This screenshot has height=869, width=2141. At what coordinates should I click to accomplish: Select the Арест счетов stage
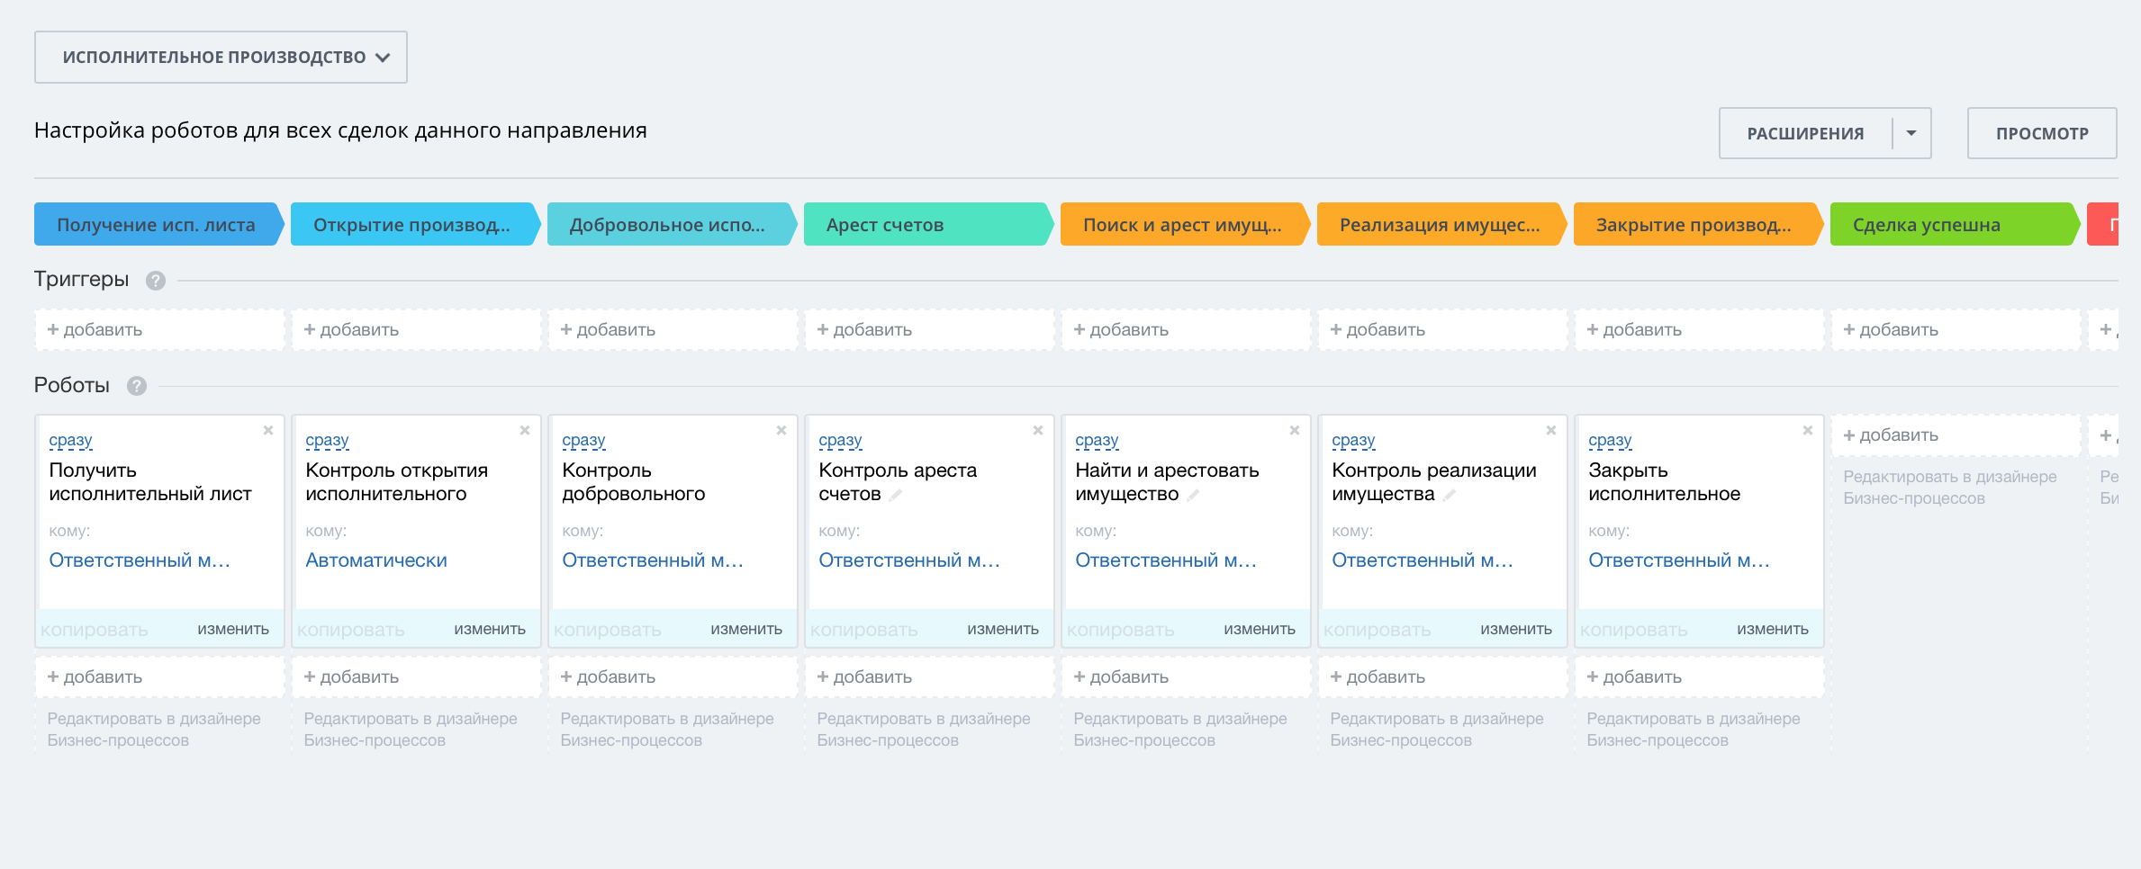[926, 225]
